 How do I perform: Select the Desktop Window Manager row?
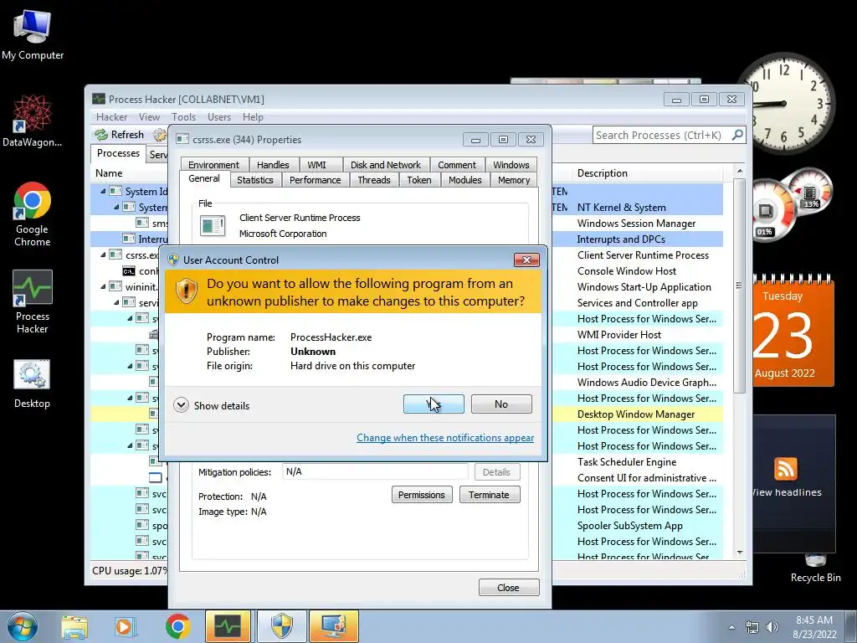pos(636,414)
